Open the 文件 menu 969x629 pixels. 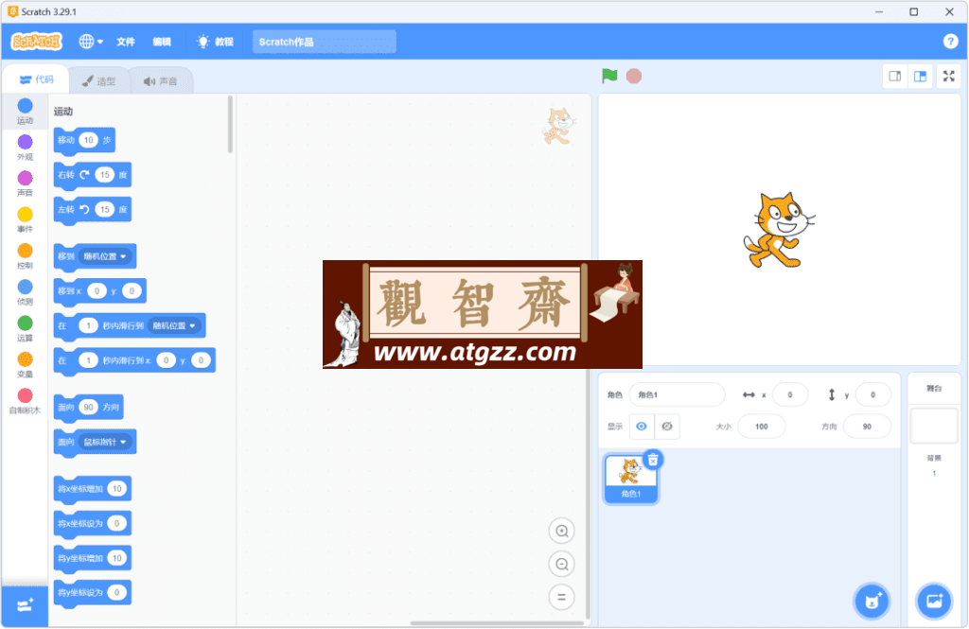click(126, 42)
